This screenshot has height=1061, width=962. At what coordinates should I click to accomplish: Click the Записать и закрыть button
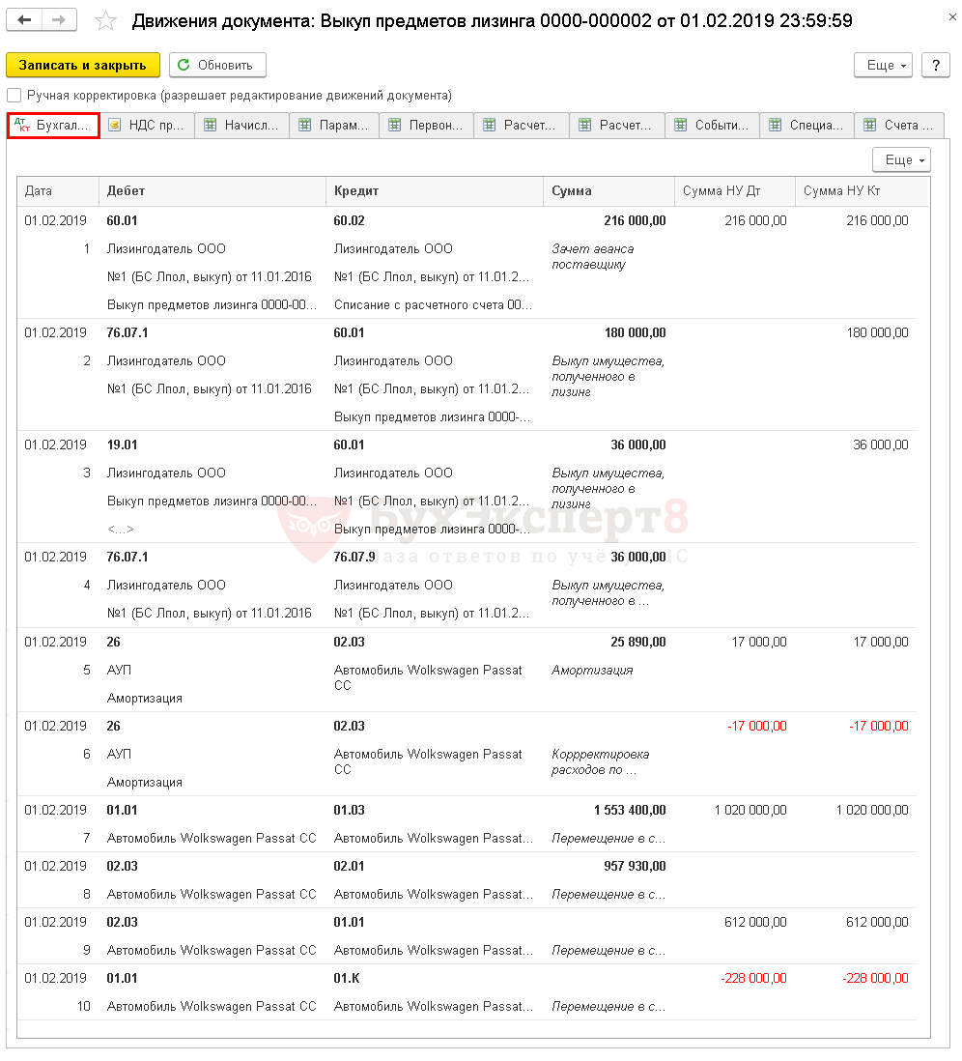click(x=83, y=65)
